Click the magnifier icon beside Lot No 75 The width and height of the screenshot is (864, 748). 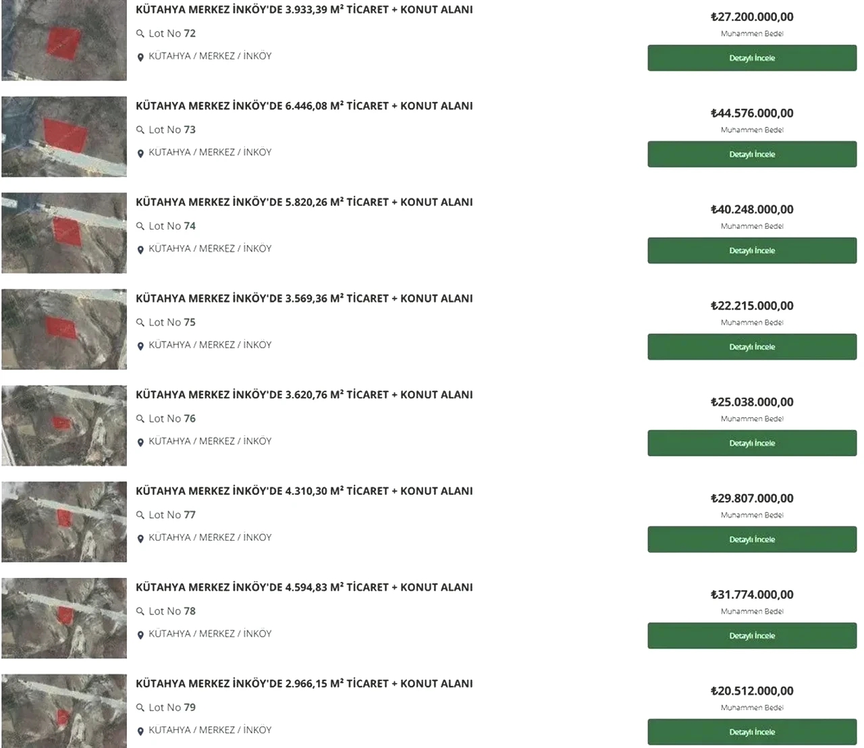(140, 323)
